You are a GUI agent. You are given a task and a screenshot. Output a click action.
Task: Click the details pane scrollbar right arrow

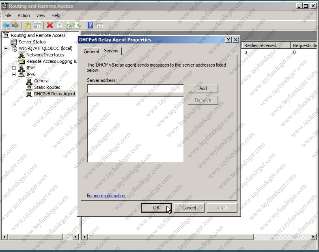313,237
